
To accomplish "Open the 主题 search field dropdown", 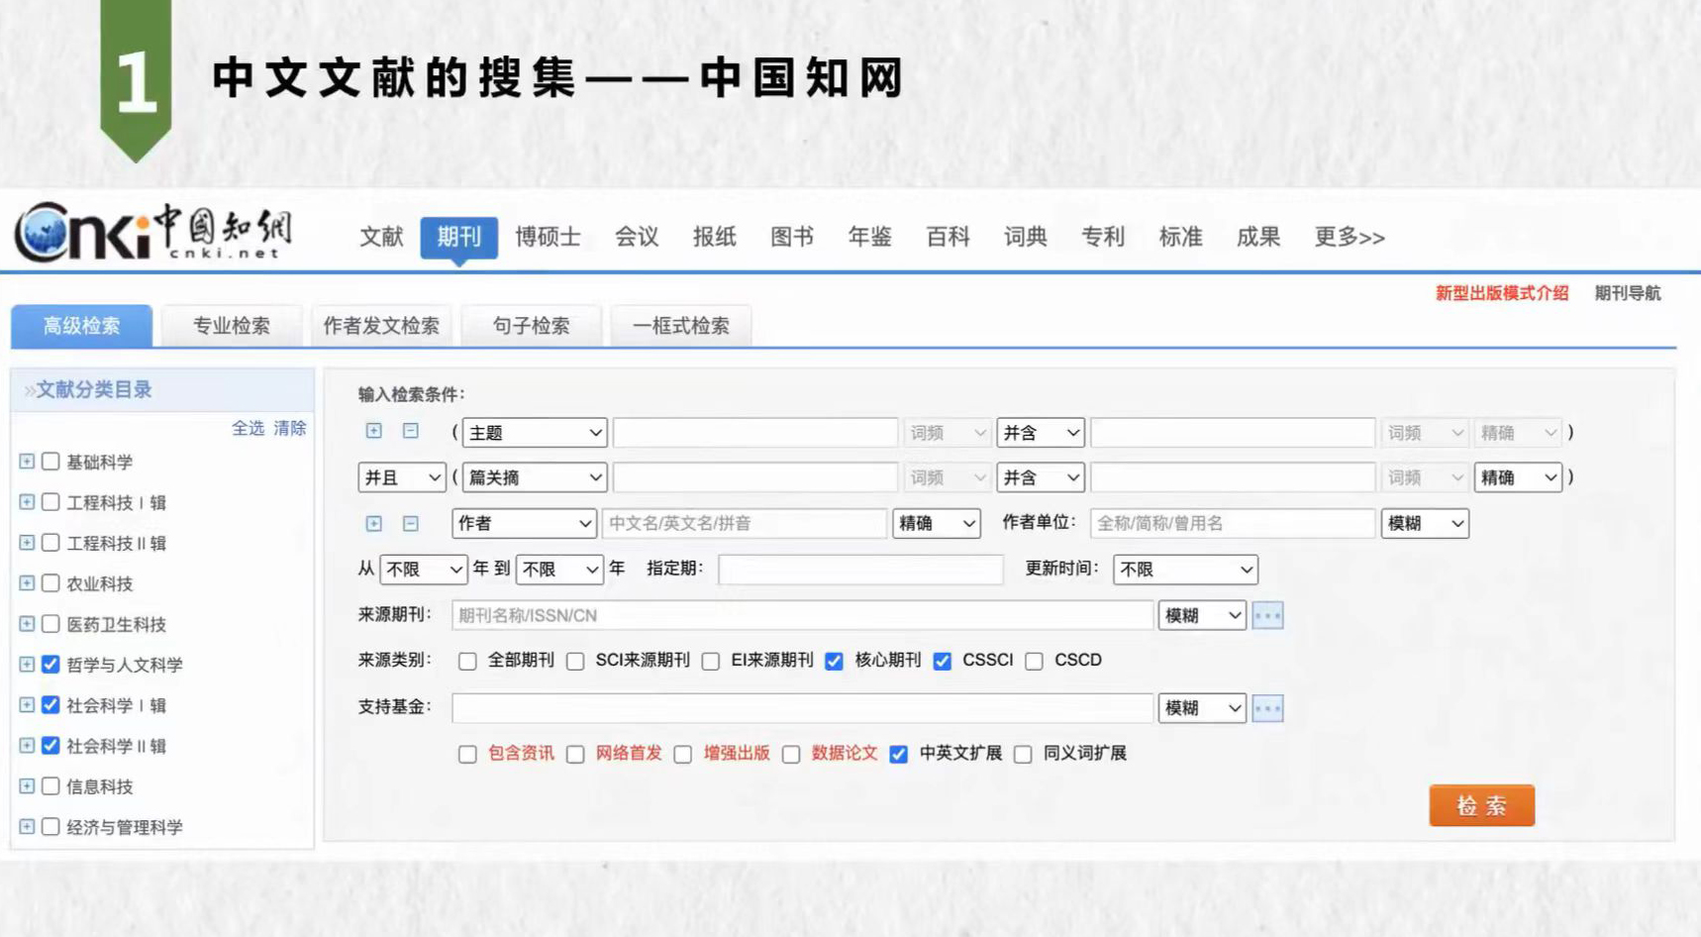I will click(534, 433).
